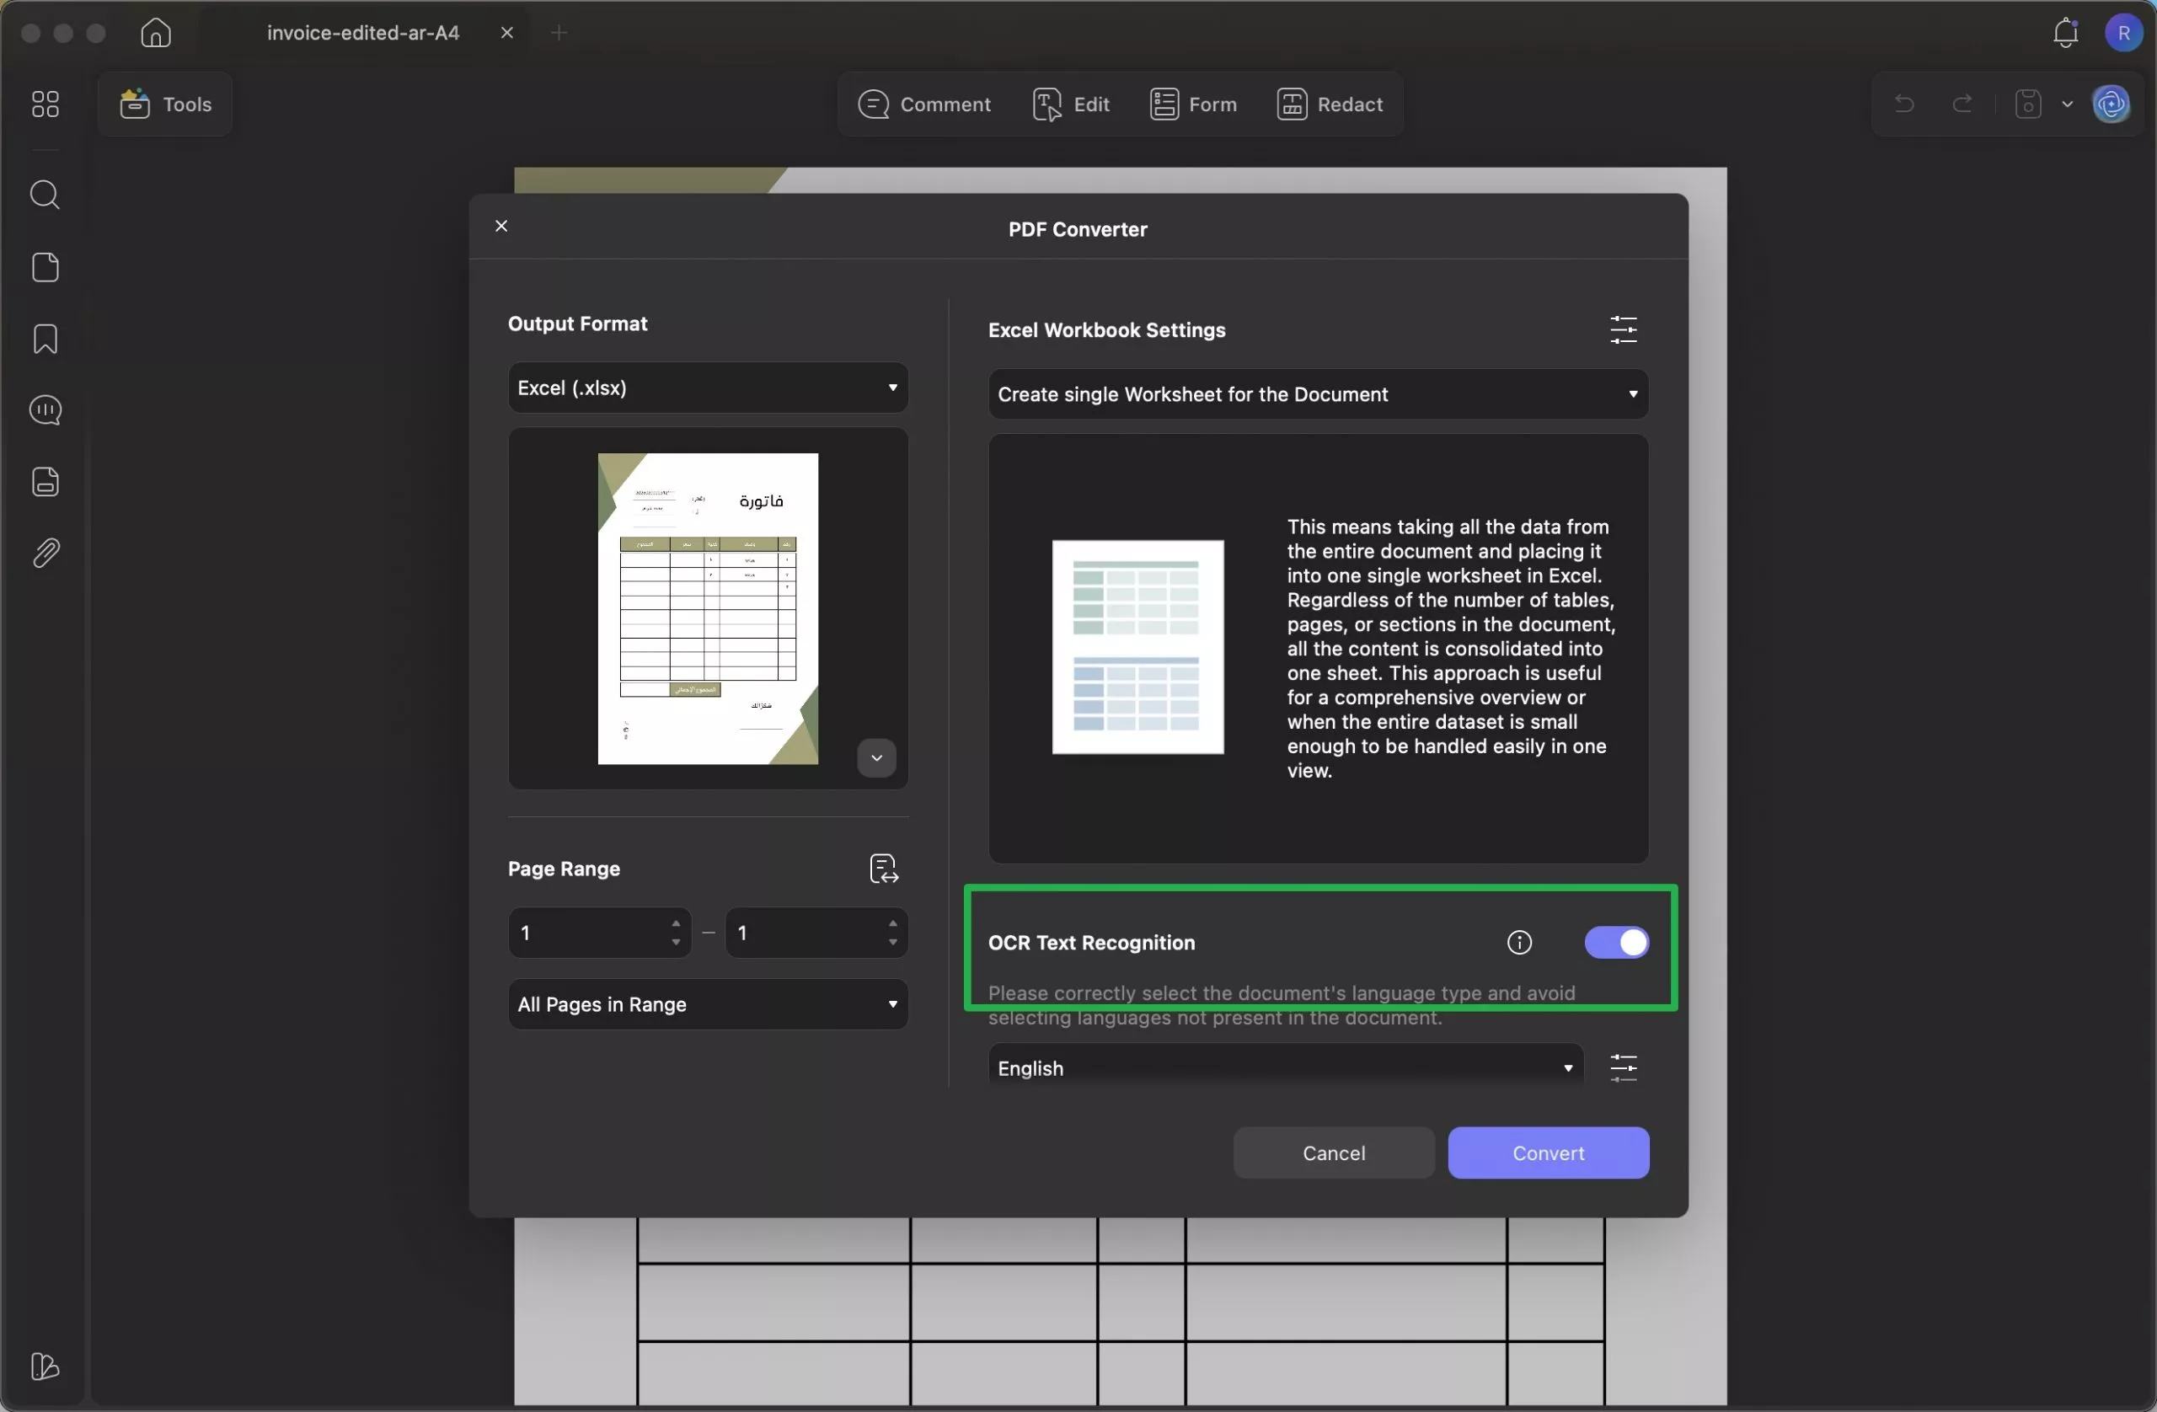Screen dimensions: 2157x1412
Task: Open the thumbnails grid view
Action: point(45,104)
